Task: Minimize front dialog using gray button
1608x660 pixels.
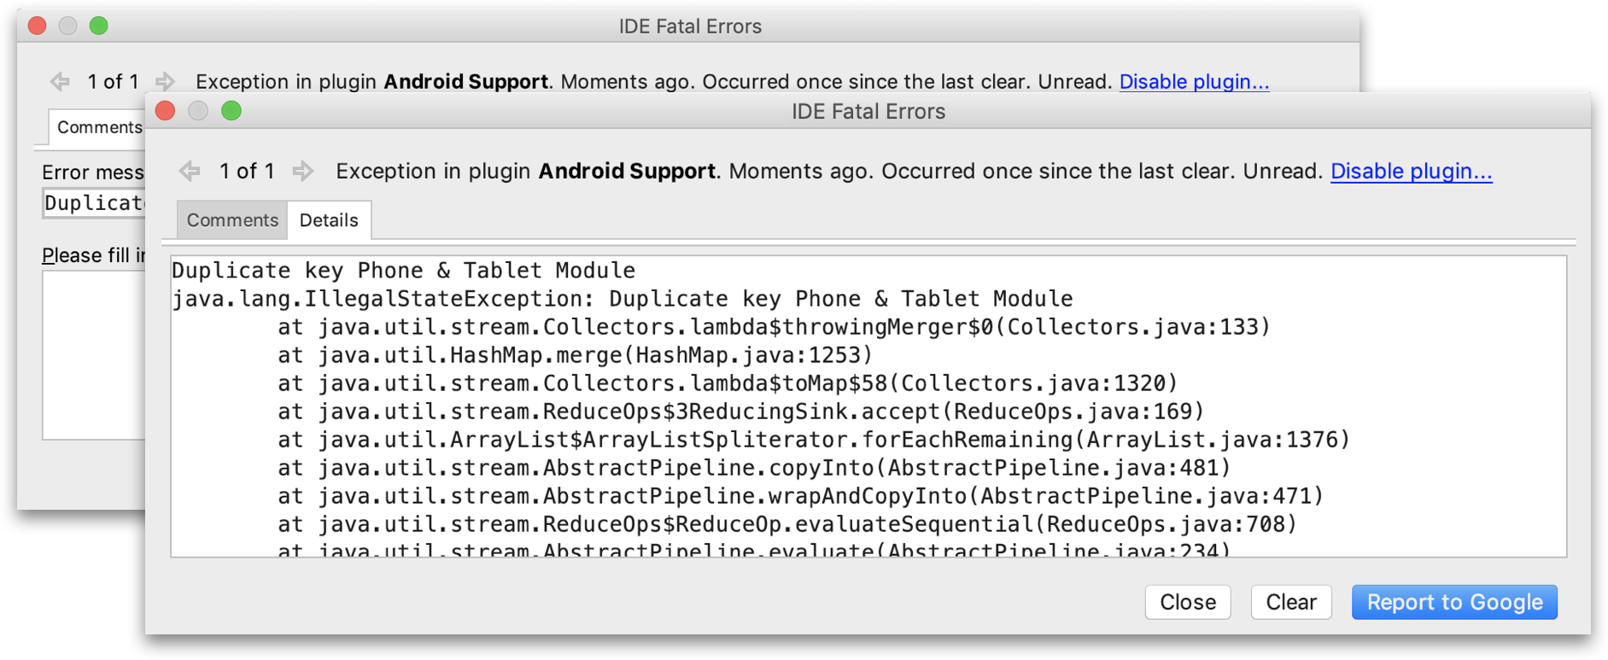Action: click(x=198, y=111)
